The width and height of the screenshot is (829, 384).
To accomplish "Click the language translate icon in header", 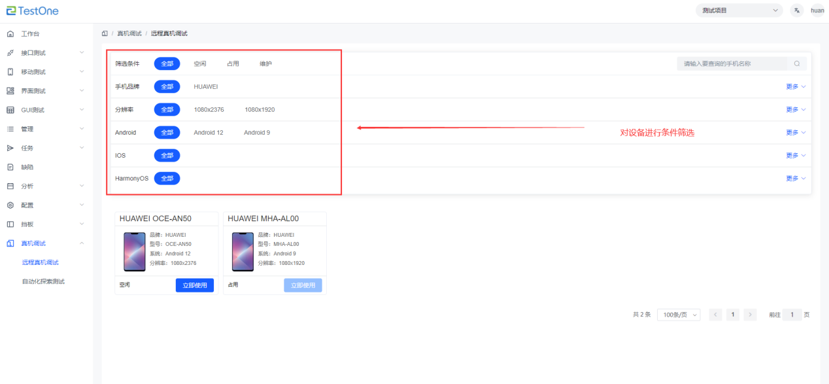I will (x=796, y=10).
